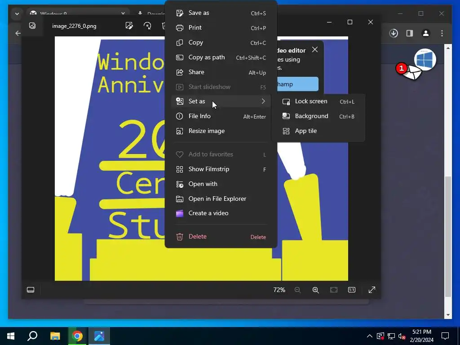Switch to Chrome in the taskbar
Image resolution: width=460 pixels, height=345 pixels.
coord(77,336)
